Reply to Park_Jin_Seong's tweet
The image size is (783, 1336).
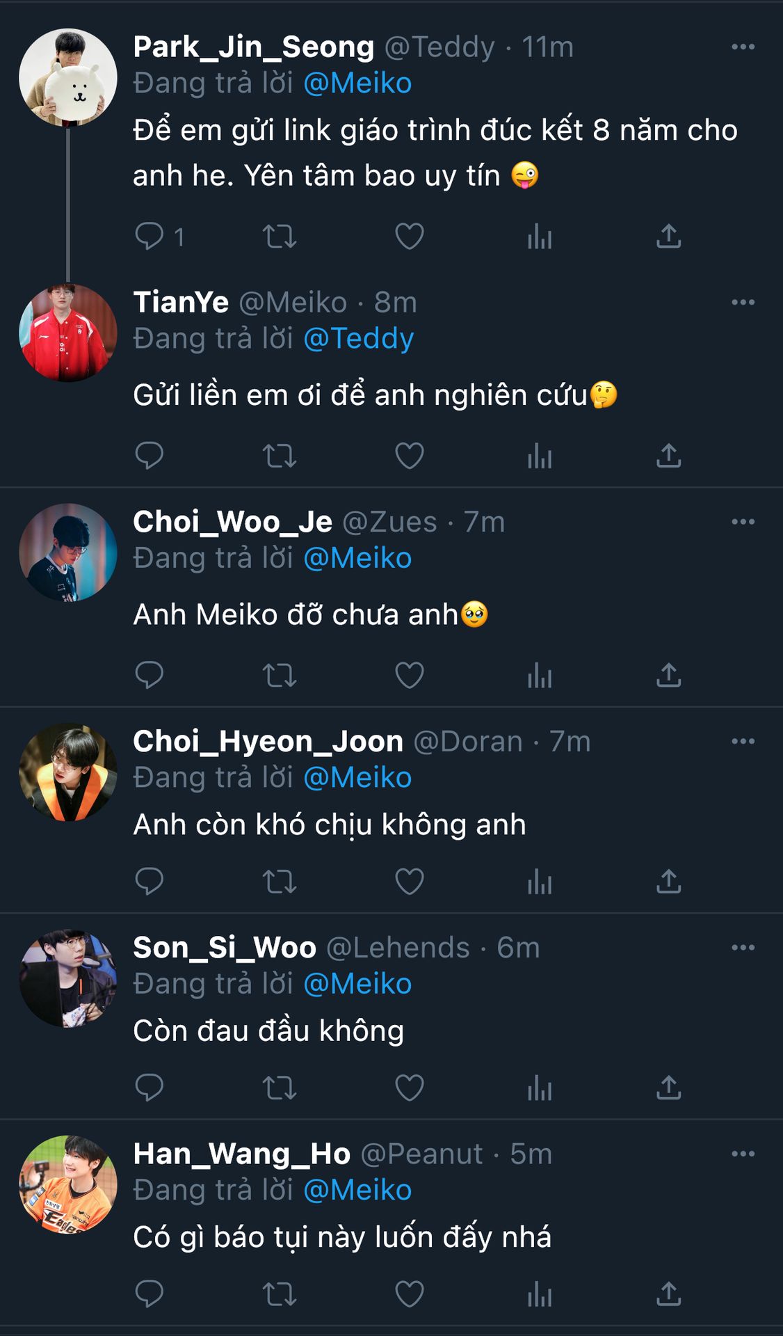click(149, 236)
